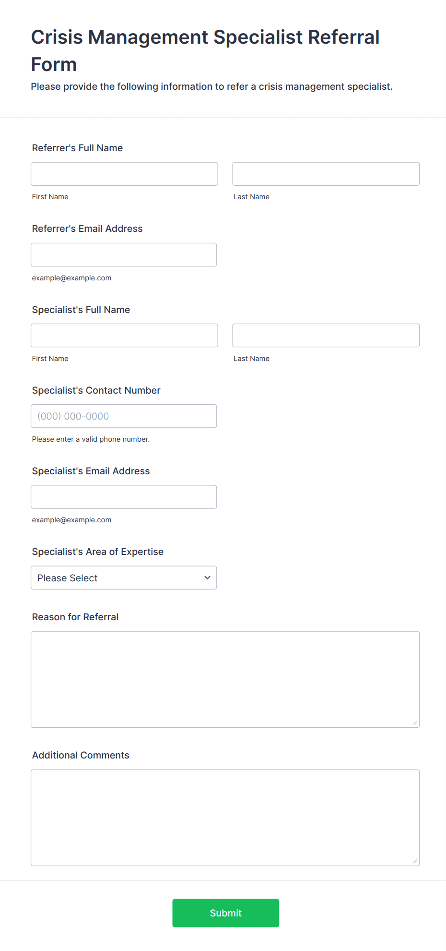Click the Reason for Referral resize handle
Screen dimensions: 446x951
(415, 722)
